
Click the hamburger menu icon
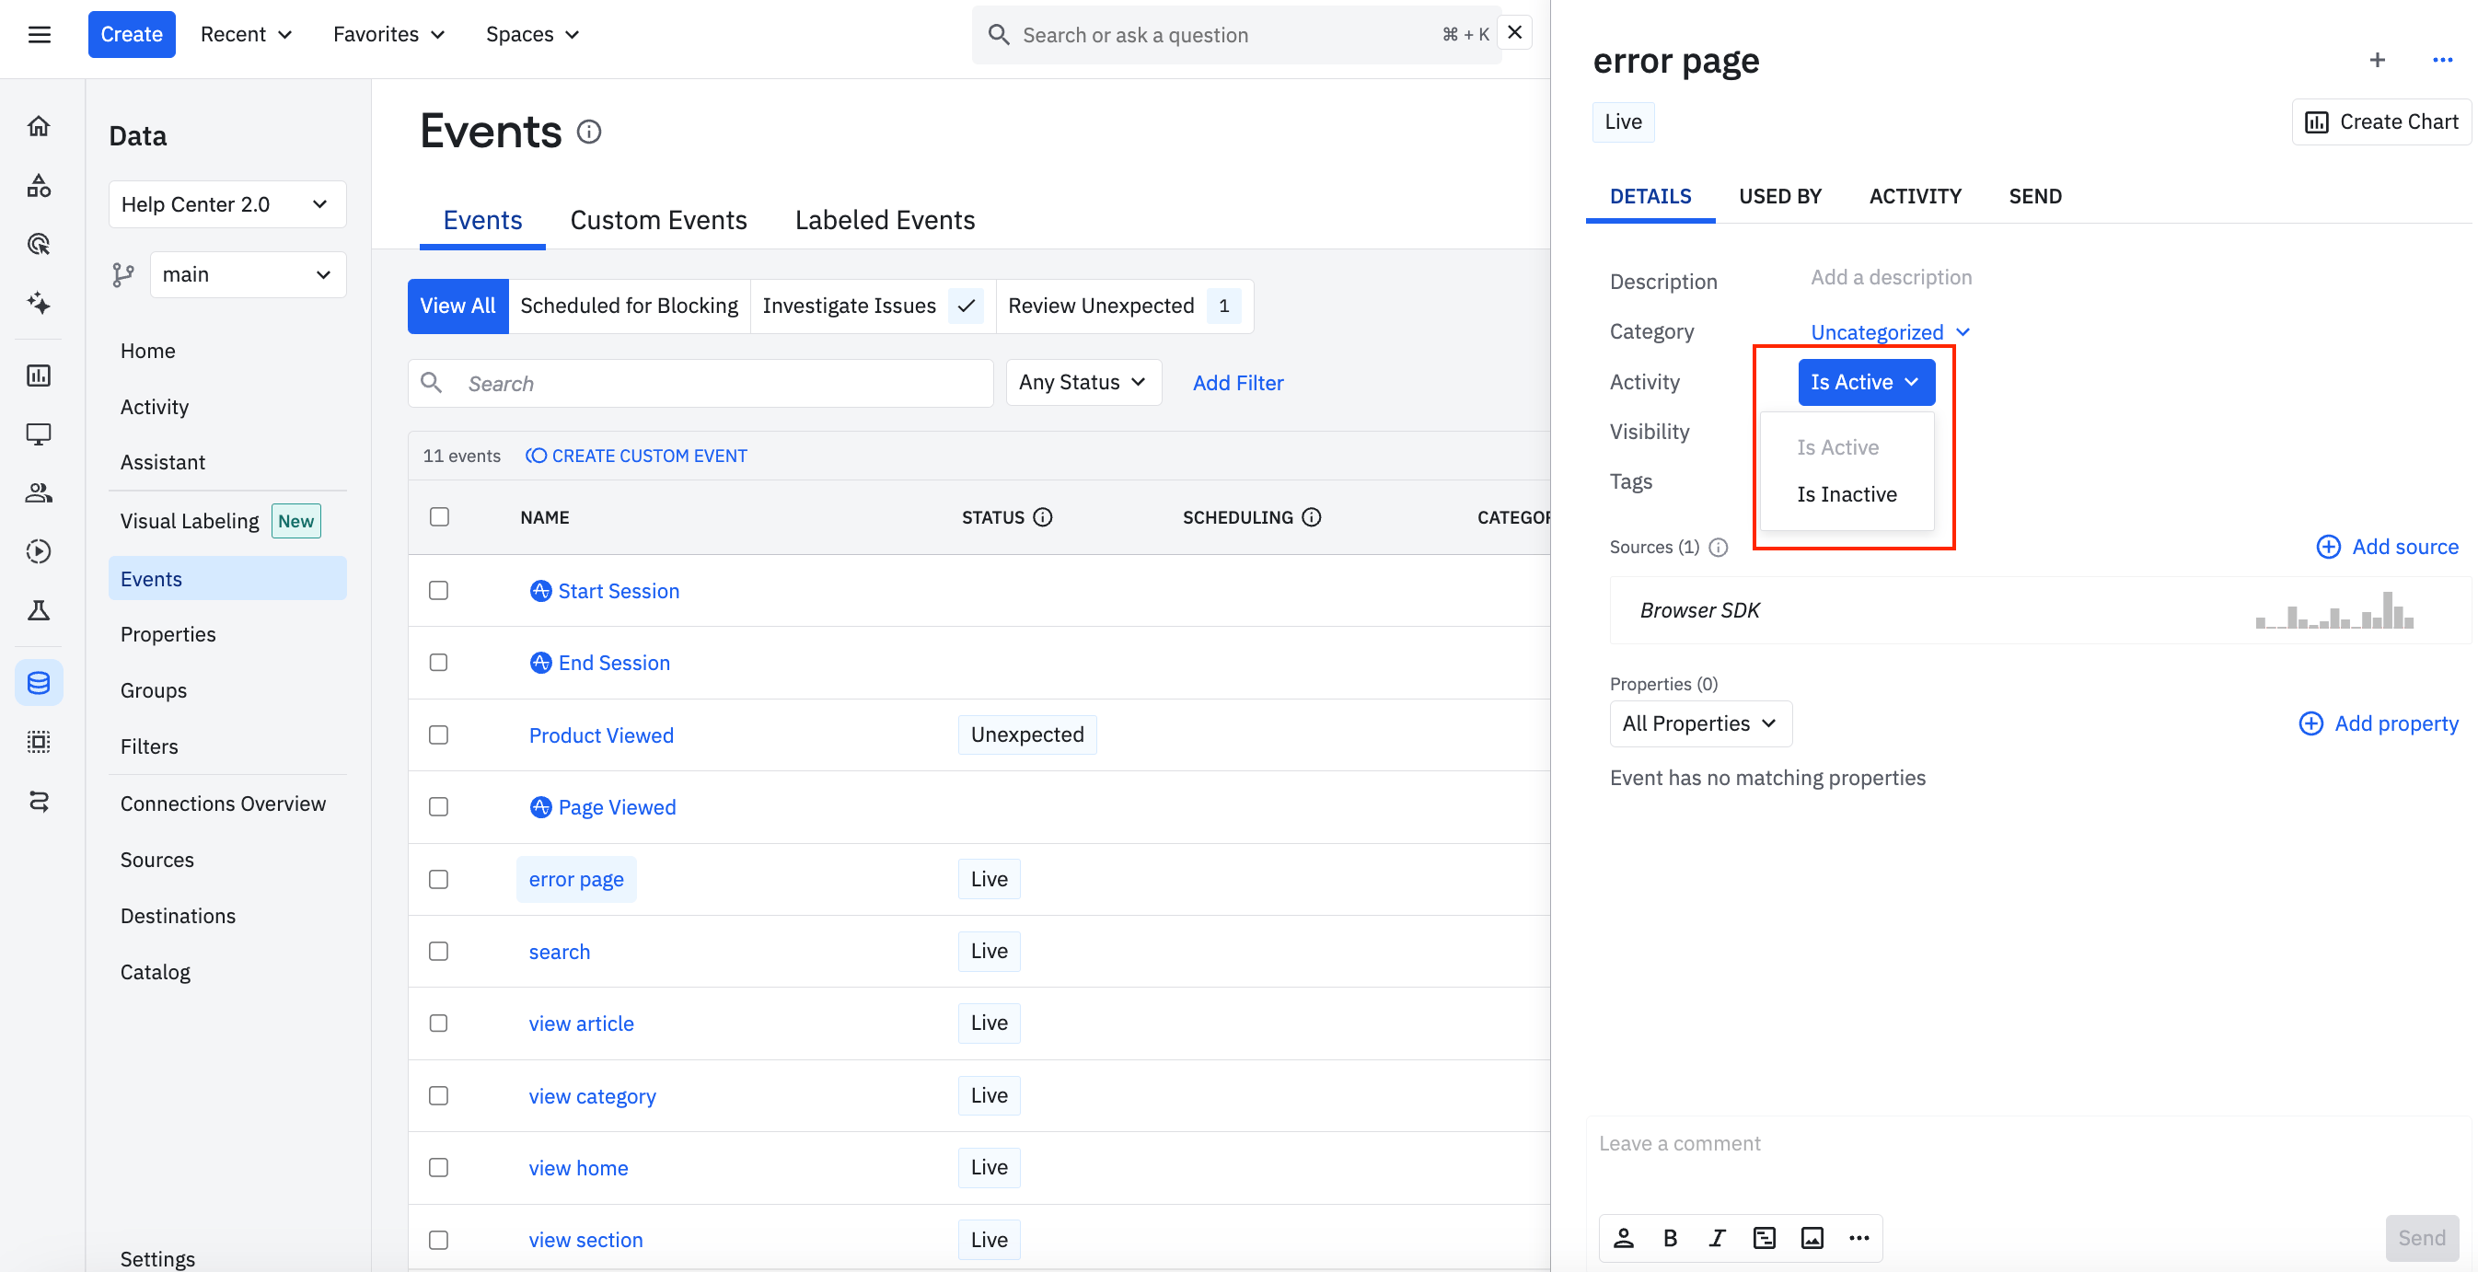click(x=40, y=35)
